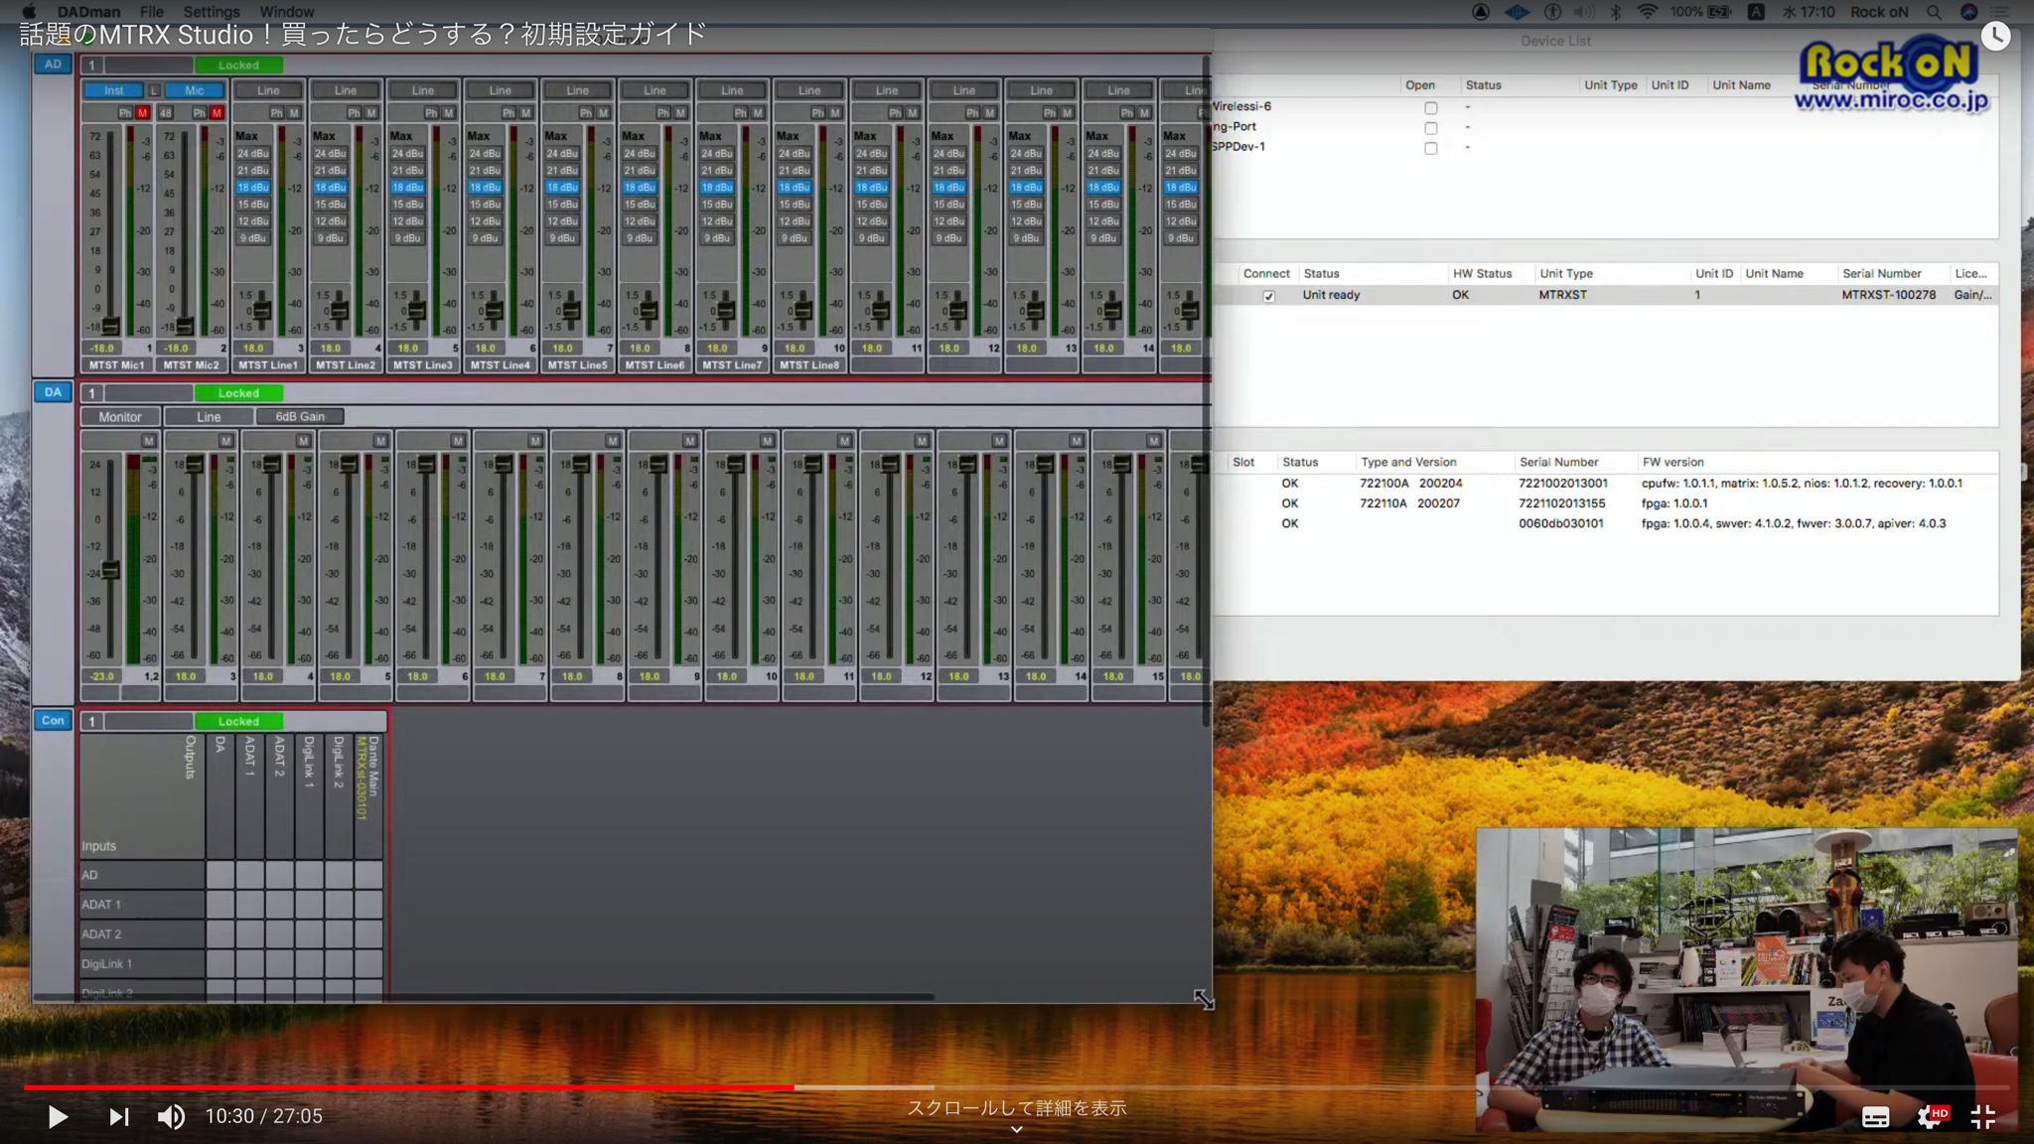The image size is (2034, 1144).
Task: Mute video with the speaker icon
Action: click(x=171, y=1117)
